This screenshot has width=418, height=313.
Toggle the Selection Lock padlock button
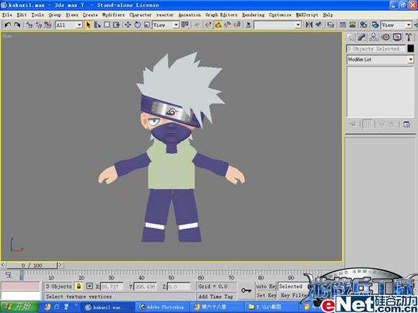point(79,286)
